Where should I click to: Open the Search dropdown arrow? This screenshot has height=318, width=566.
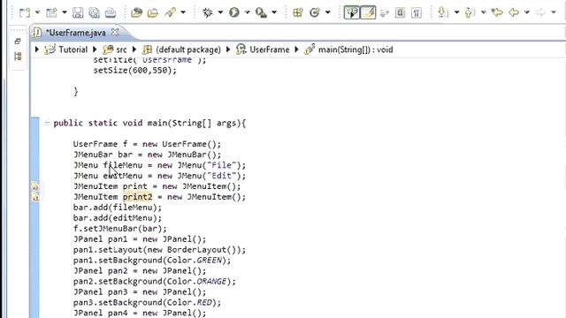point(183,12)
